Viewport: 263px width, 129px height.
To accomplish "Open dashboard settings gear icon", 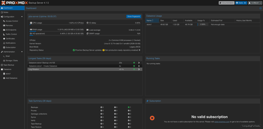I will (260, 8).
